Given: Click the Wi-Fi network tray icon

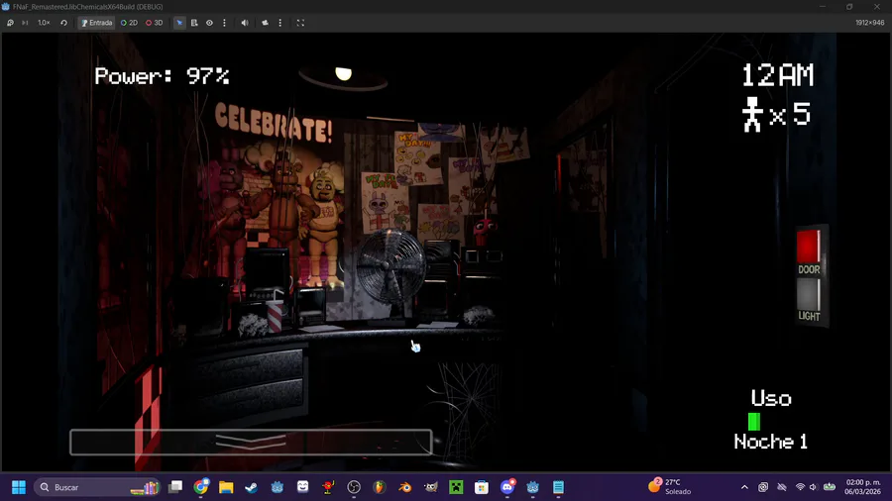Looking at the screenshot, I should click(800, 487).
